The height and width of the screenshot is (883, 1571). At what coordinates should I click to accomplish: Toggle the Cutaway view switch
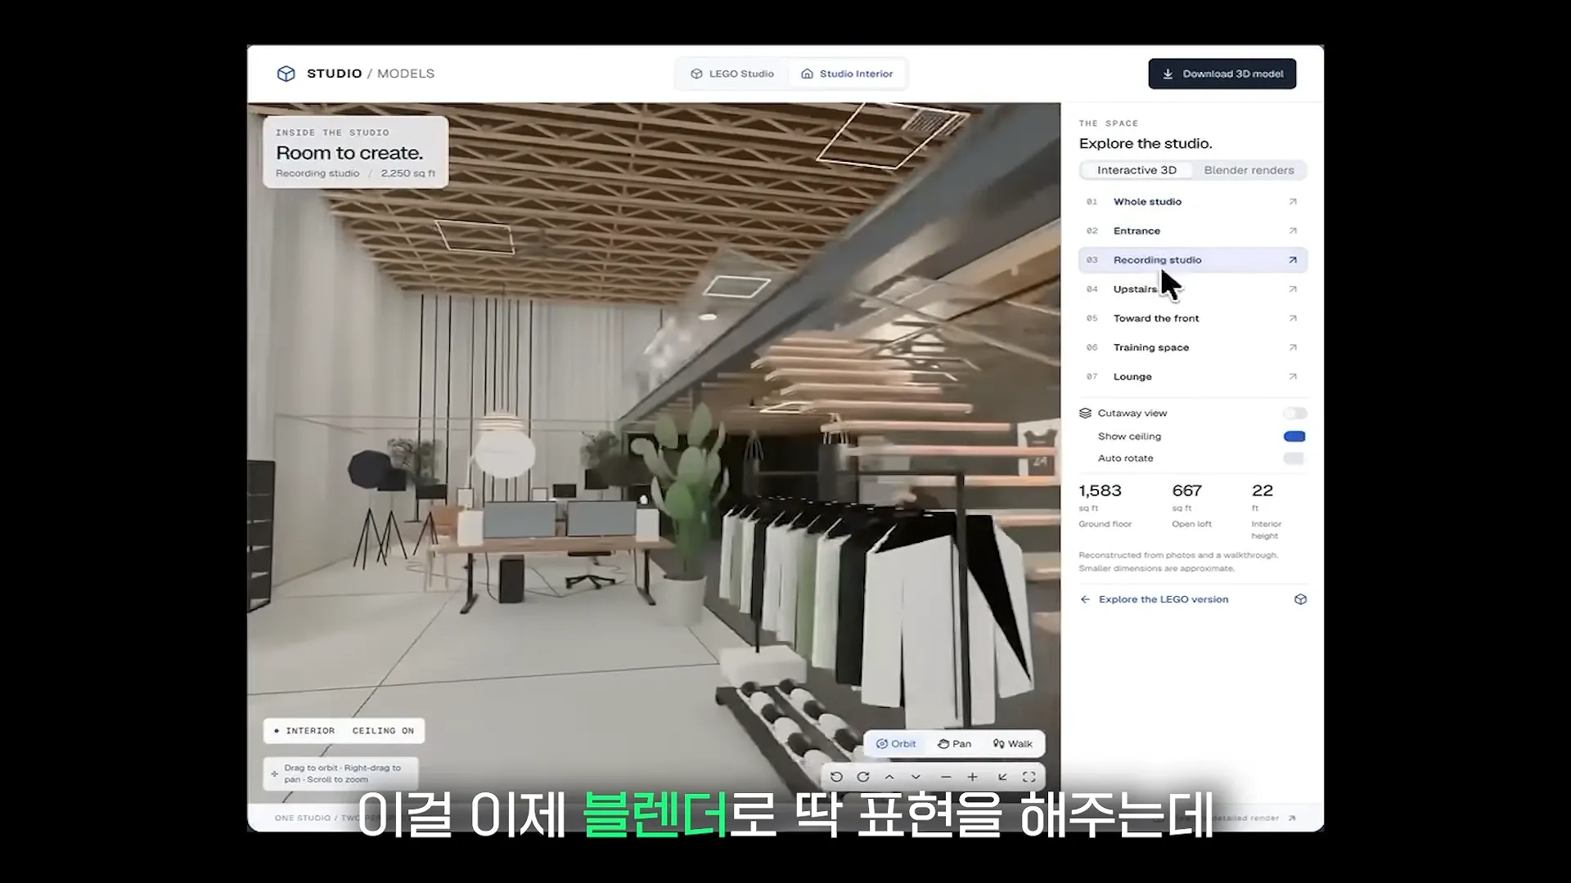point(1294,413)
